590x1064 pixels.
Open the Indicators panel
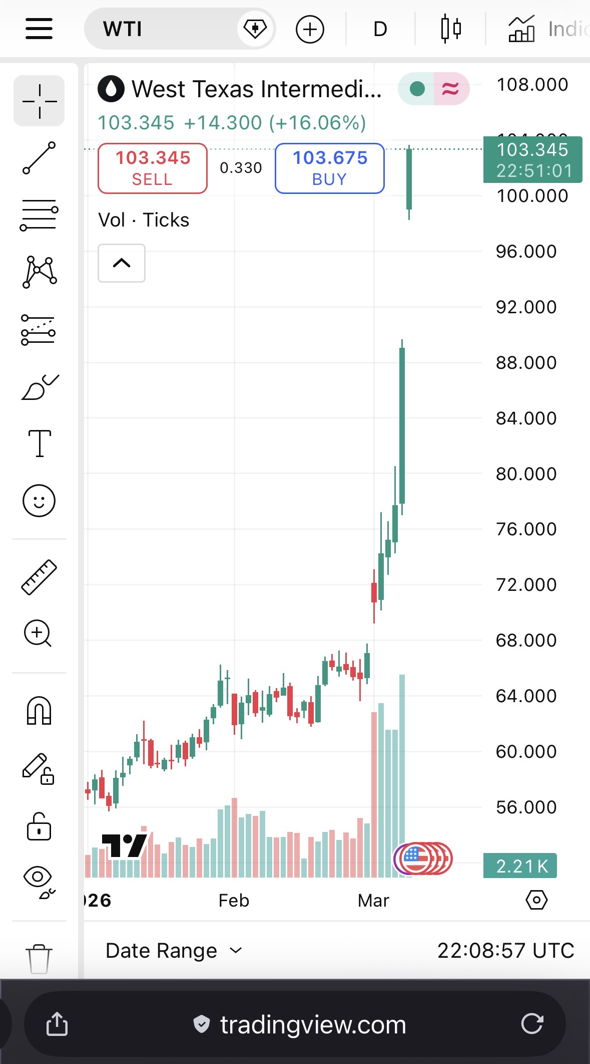(548, 29)
